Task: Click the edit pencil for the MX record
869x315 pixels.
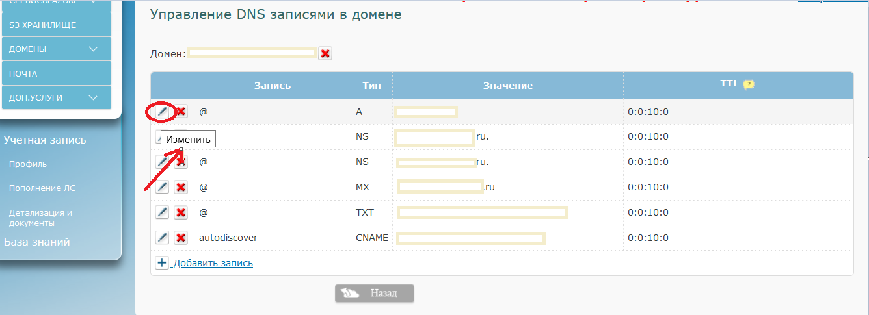Action: [x=162, y=187]
